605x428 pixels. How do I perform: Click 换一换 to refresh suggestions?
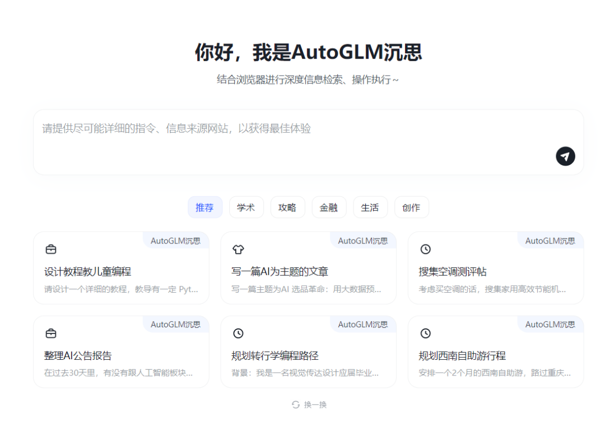[x=314, y=405]
